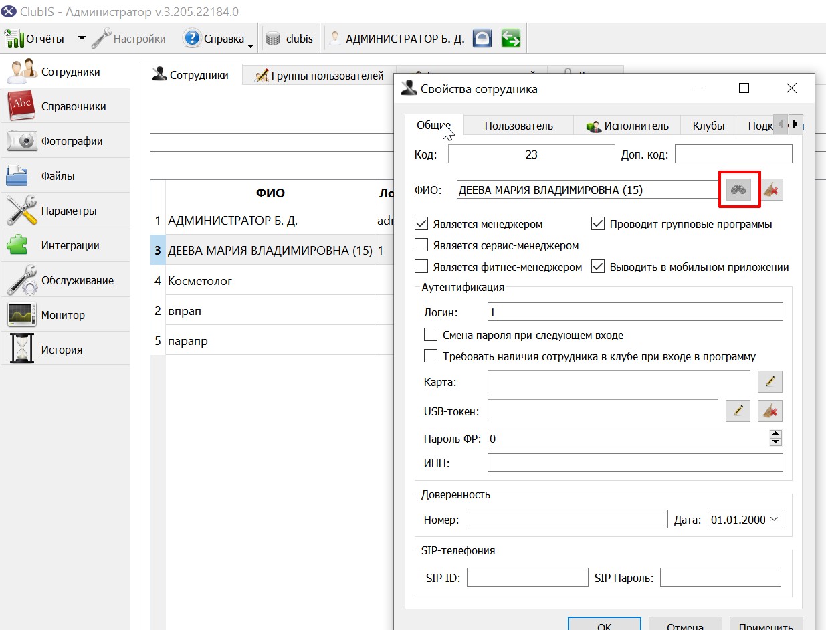Screen dimensions: 826x630
Task: Toggle Выводить в мобильном приложении checkbox
Action: click(598, 267)
